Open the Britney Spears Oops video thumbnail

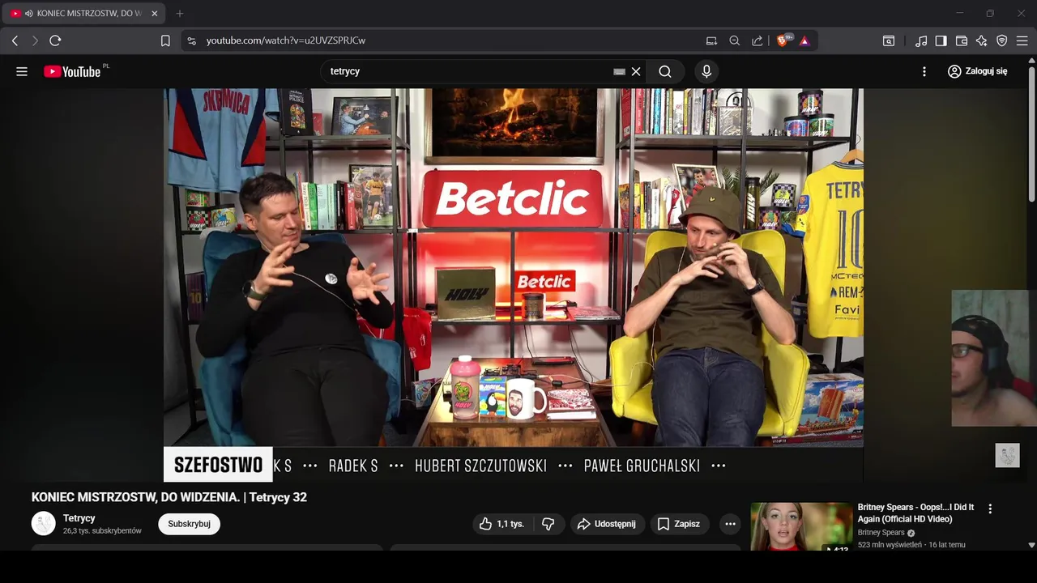(x=801, y=526)
